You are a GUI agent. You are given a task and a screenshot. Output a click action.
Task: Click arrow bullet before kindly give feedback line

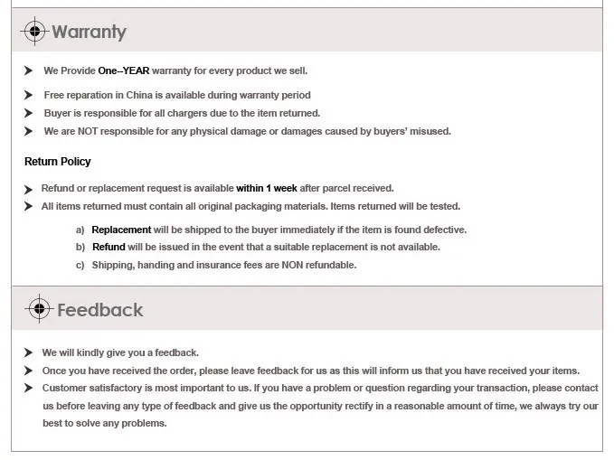pos(29,352)
